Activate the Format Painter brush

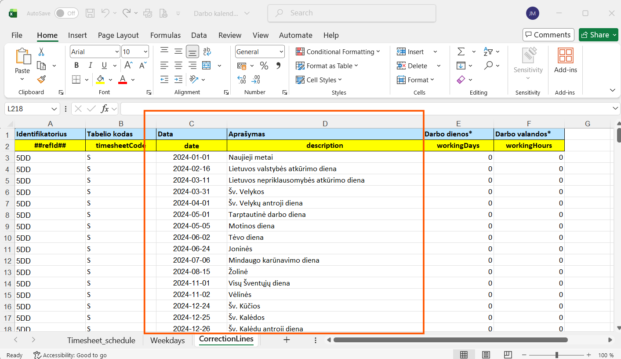41,80
